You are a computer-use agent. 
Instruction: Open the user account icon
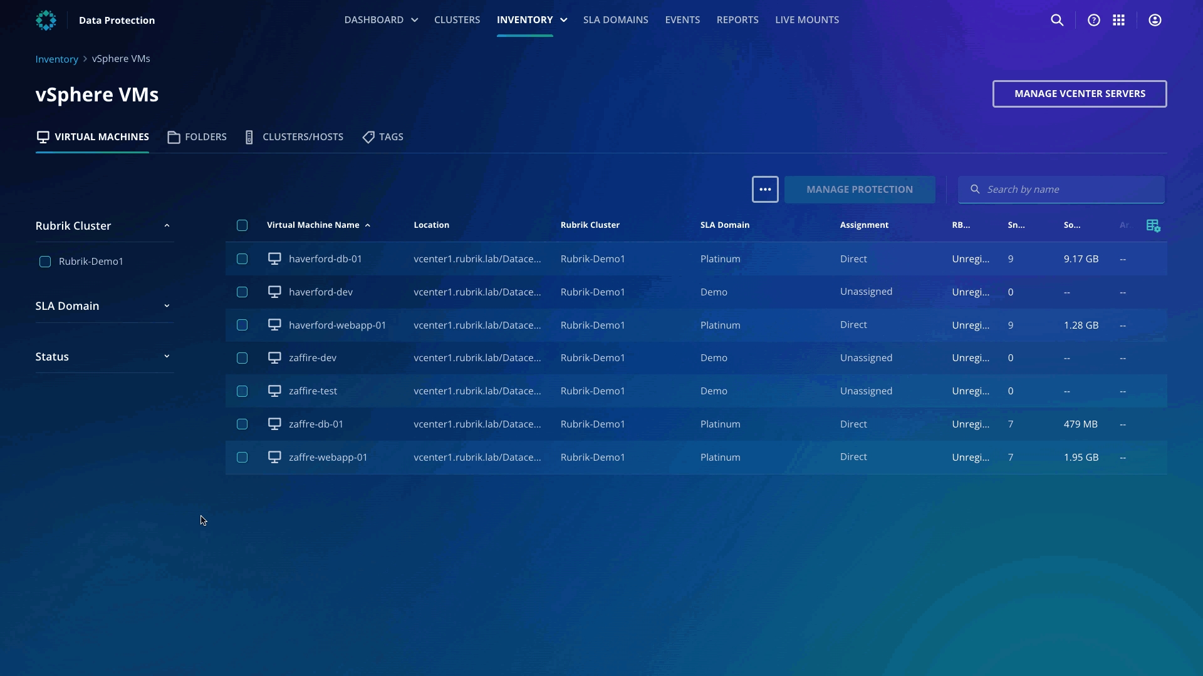point(1155,20)
